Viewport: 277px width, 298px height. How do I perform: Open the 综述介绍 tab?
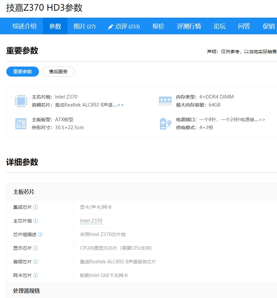pos(24,26)
